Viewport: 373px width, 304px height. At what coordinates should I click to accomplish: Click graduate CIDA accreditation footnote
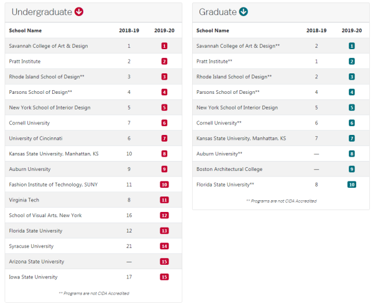click(x=281, y=201)
